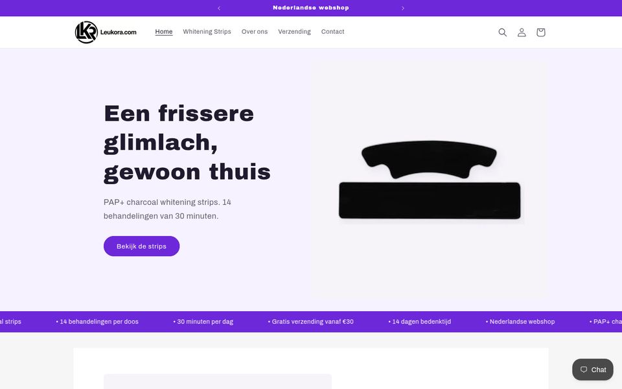Click the Bekijk de strips button
622x389 pixels.
pos(142,246)
